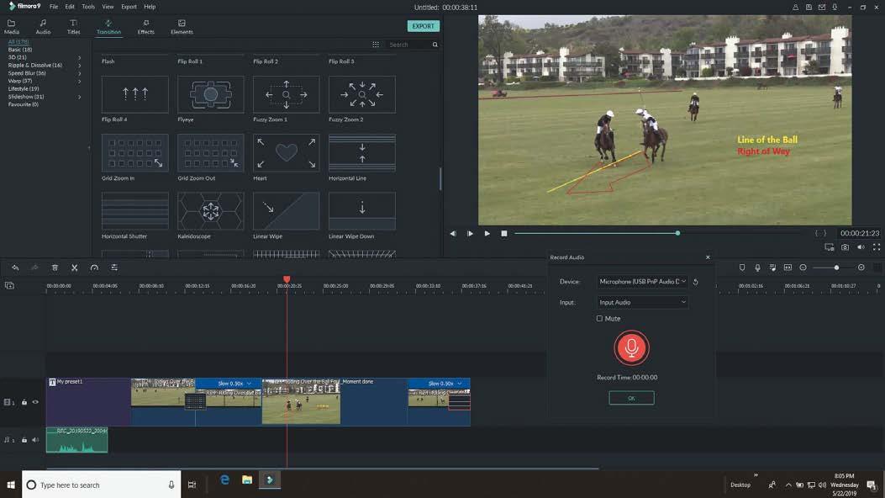
Task: Open the speed control icon
Action: point(94,268)
